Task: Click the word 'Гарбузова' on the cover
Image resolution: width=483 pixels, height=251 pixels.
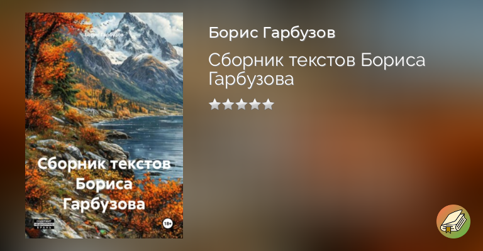Action: pos(104,205)
